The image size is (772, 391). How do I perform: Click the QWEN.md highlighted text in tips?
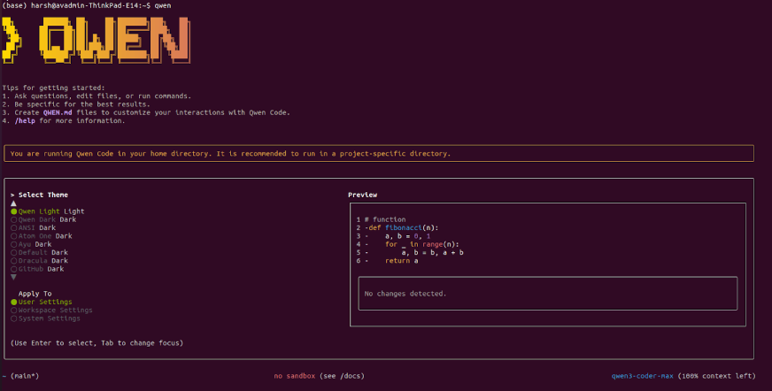point(58,112)
